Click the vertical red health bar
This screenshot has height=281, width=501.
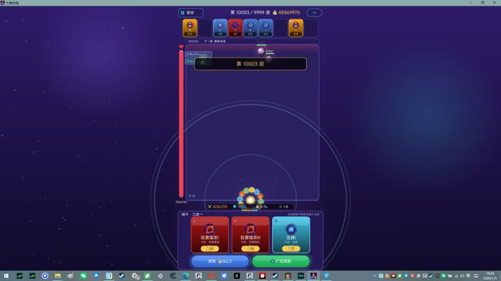[x=181, y=124]
